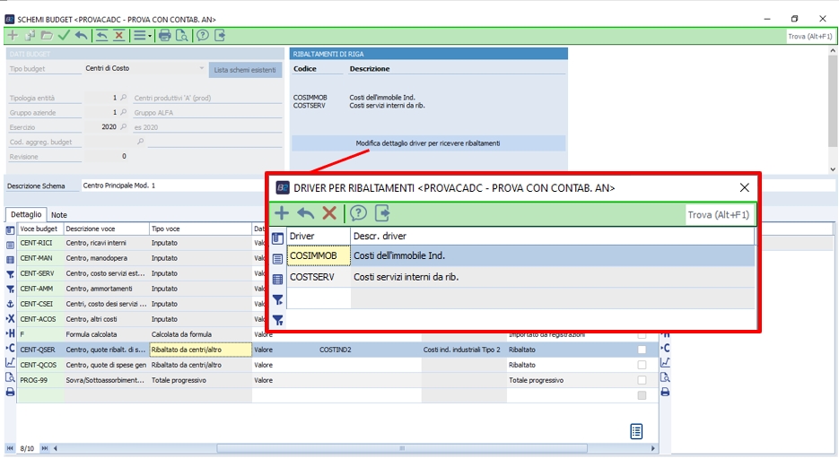The width and height of the screenshot is (839, 458).
Task: Go to first record navigation arrow
Action: (10, 448)
